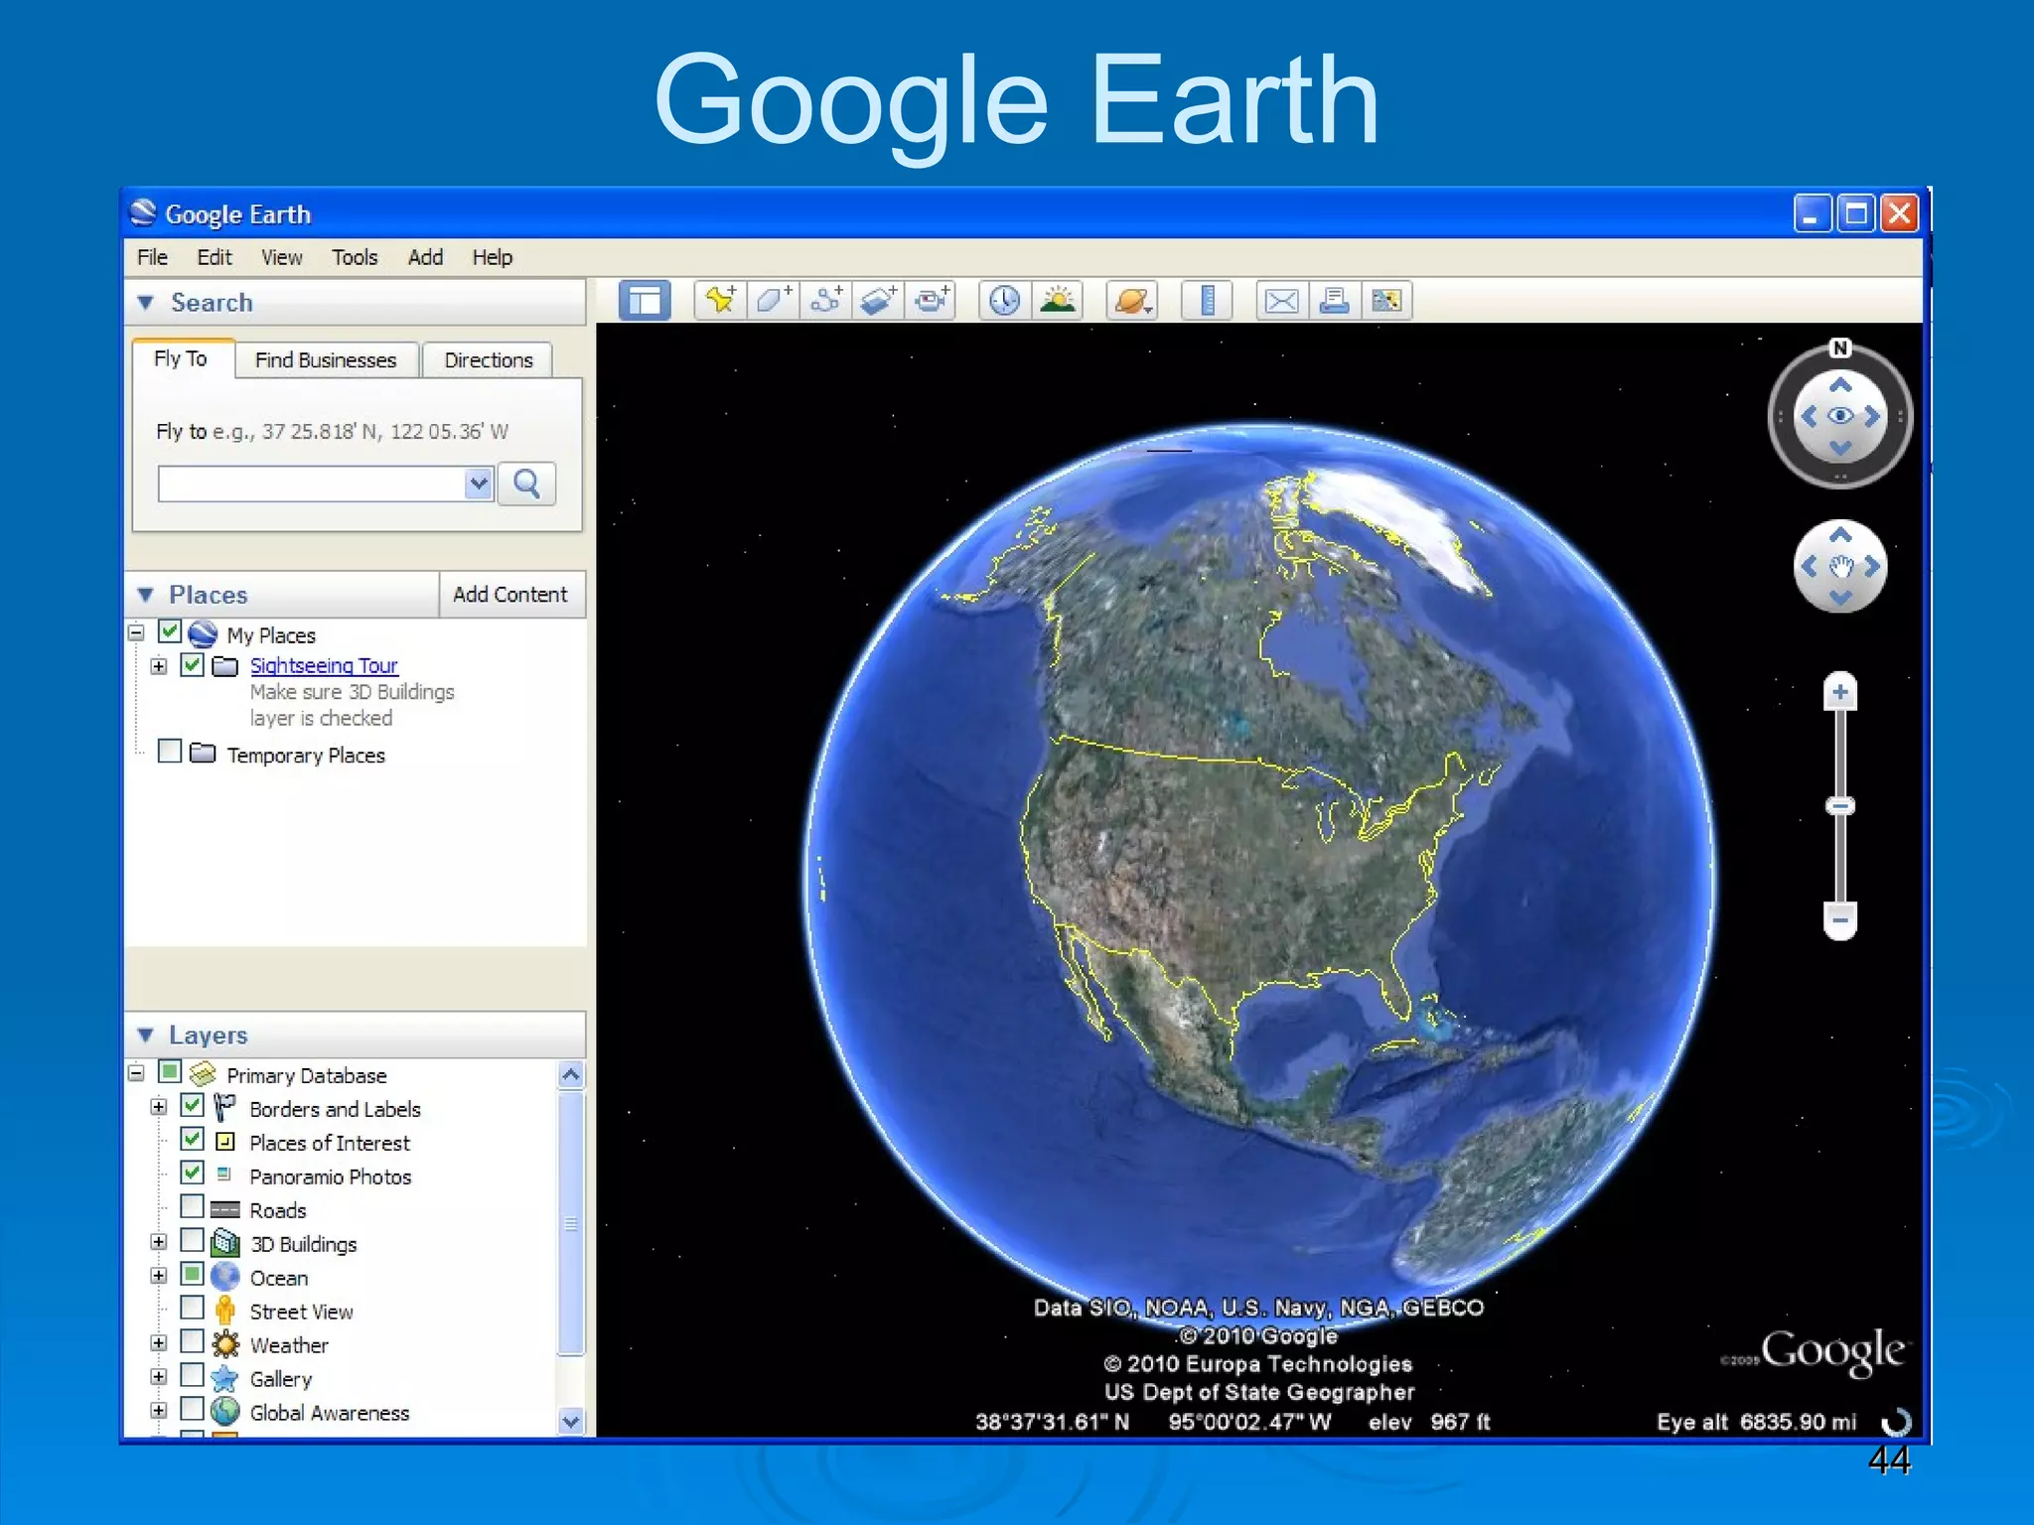Switch to the Directions tab
Image resolution: width=2034 pixels, height=1525 pixels.
pos(488,360)
